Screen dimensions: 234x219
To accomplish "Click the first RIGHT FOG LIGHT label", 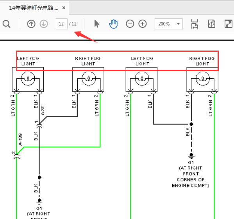I will point(88,61).
